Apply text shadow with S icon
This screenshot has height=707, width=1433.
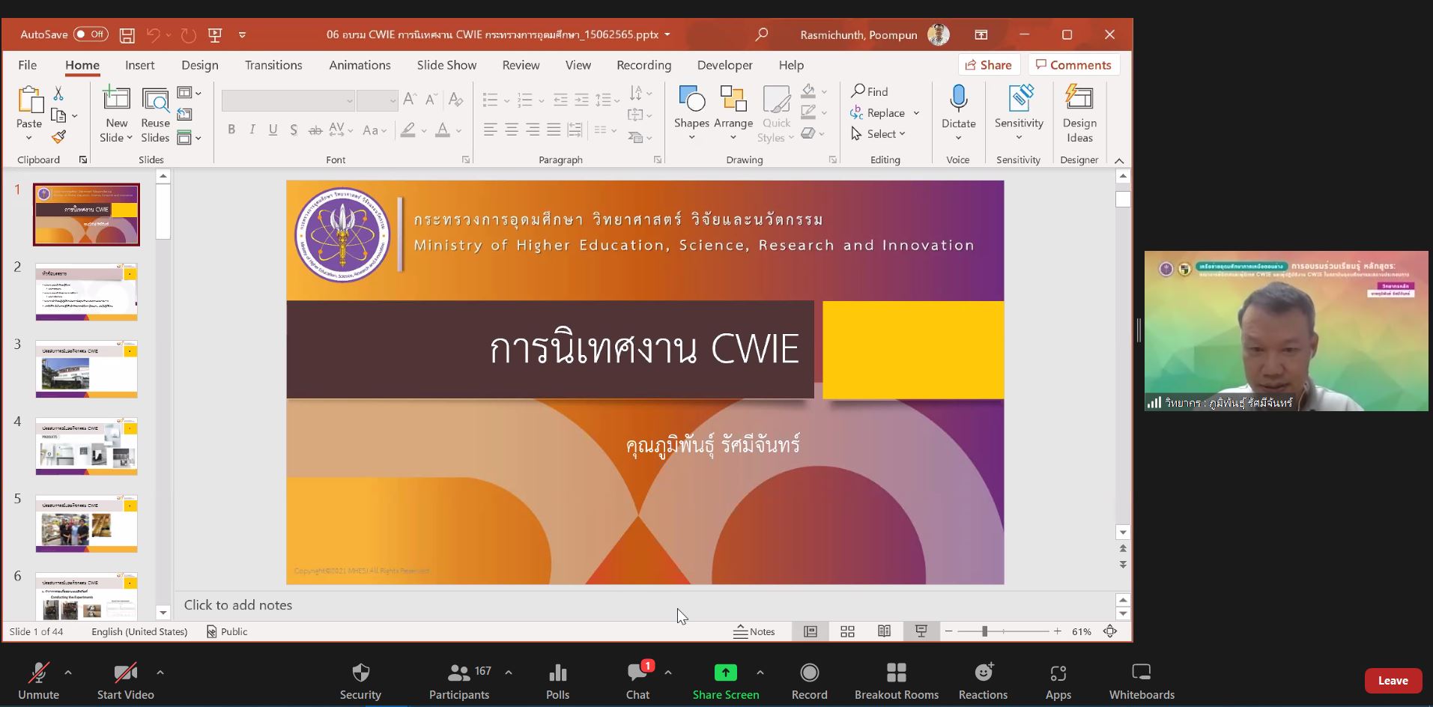click(294, 130)
